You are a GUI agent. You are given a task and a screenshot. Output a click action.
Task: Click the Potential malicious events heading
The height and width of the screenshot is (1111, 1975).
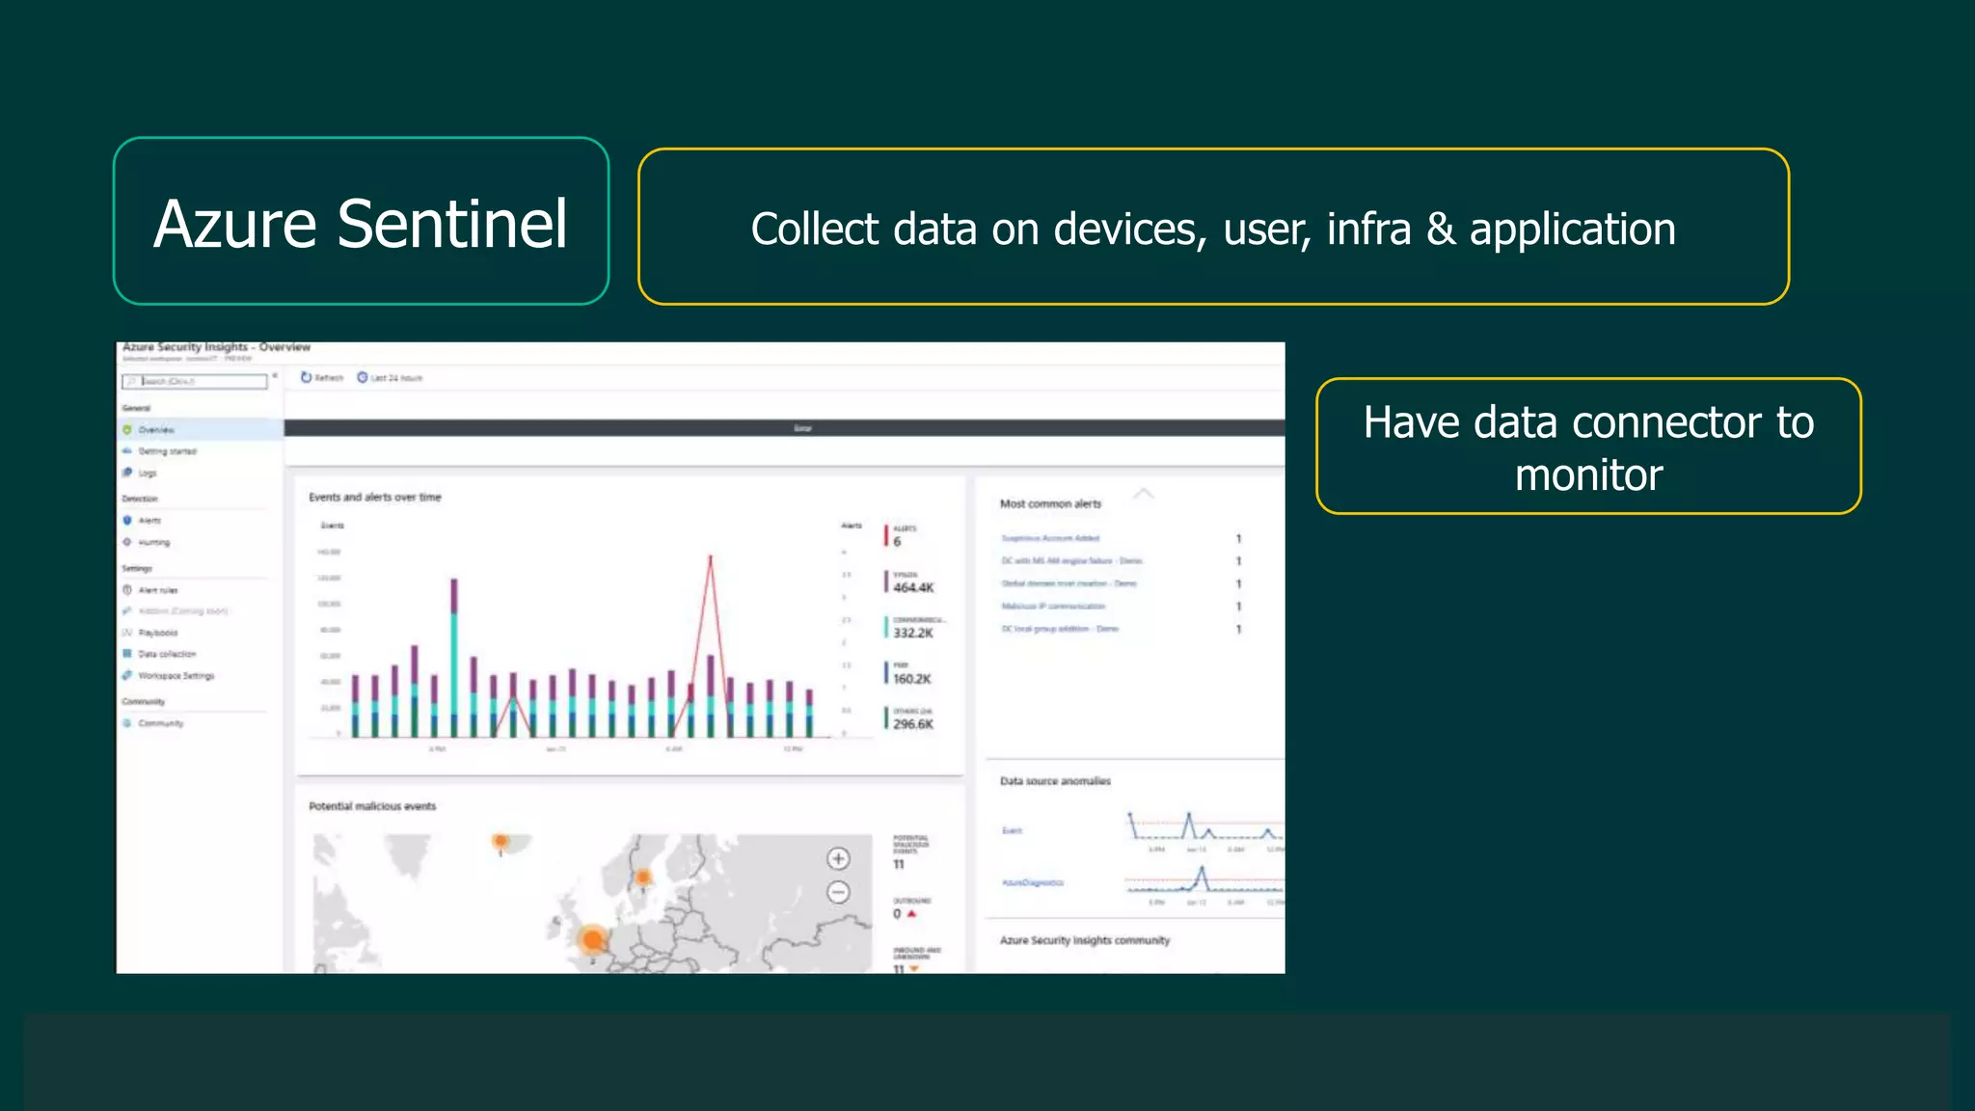tap(372, 806)
